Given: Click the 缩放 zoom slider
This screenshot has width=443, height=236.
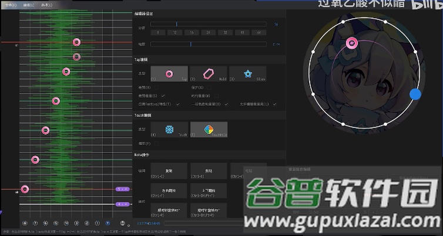Looking at the screenshot, I should tap(210, 44).
